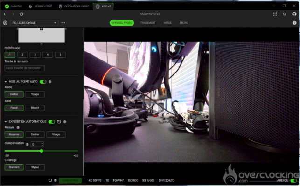This screenshot has height=186, width=300.
Task: Refresh the page with the reload icon
Action: click(x=21, y=14)
